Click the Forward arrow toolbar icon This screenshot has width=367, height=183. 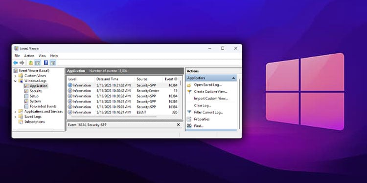click(x=22, y=63)
